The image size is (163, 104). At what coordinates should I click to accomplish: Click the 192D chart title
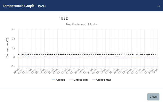pos(64,19)
